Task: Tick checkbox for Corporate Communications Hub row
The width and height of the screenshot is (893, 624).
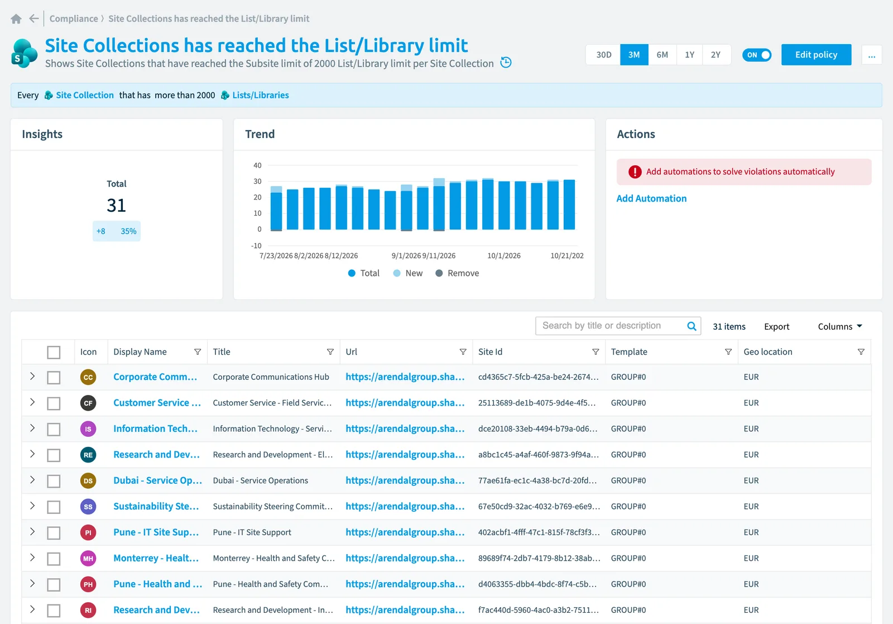Action: click(54, 378)
